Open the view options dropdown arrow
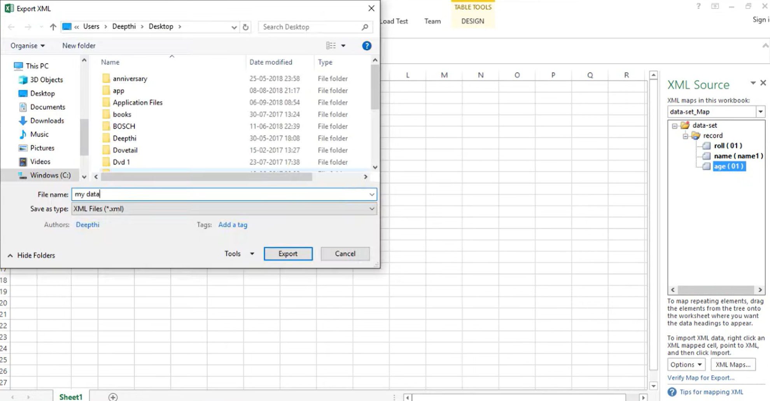The image size is (770, 401). (x=343, y=46)
